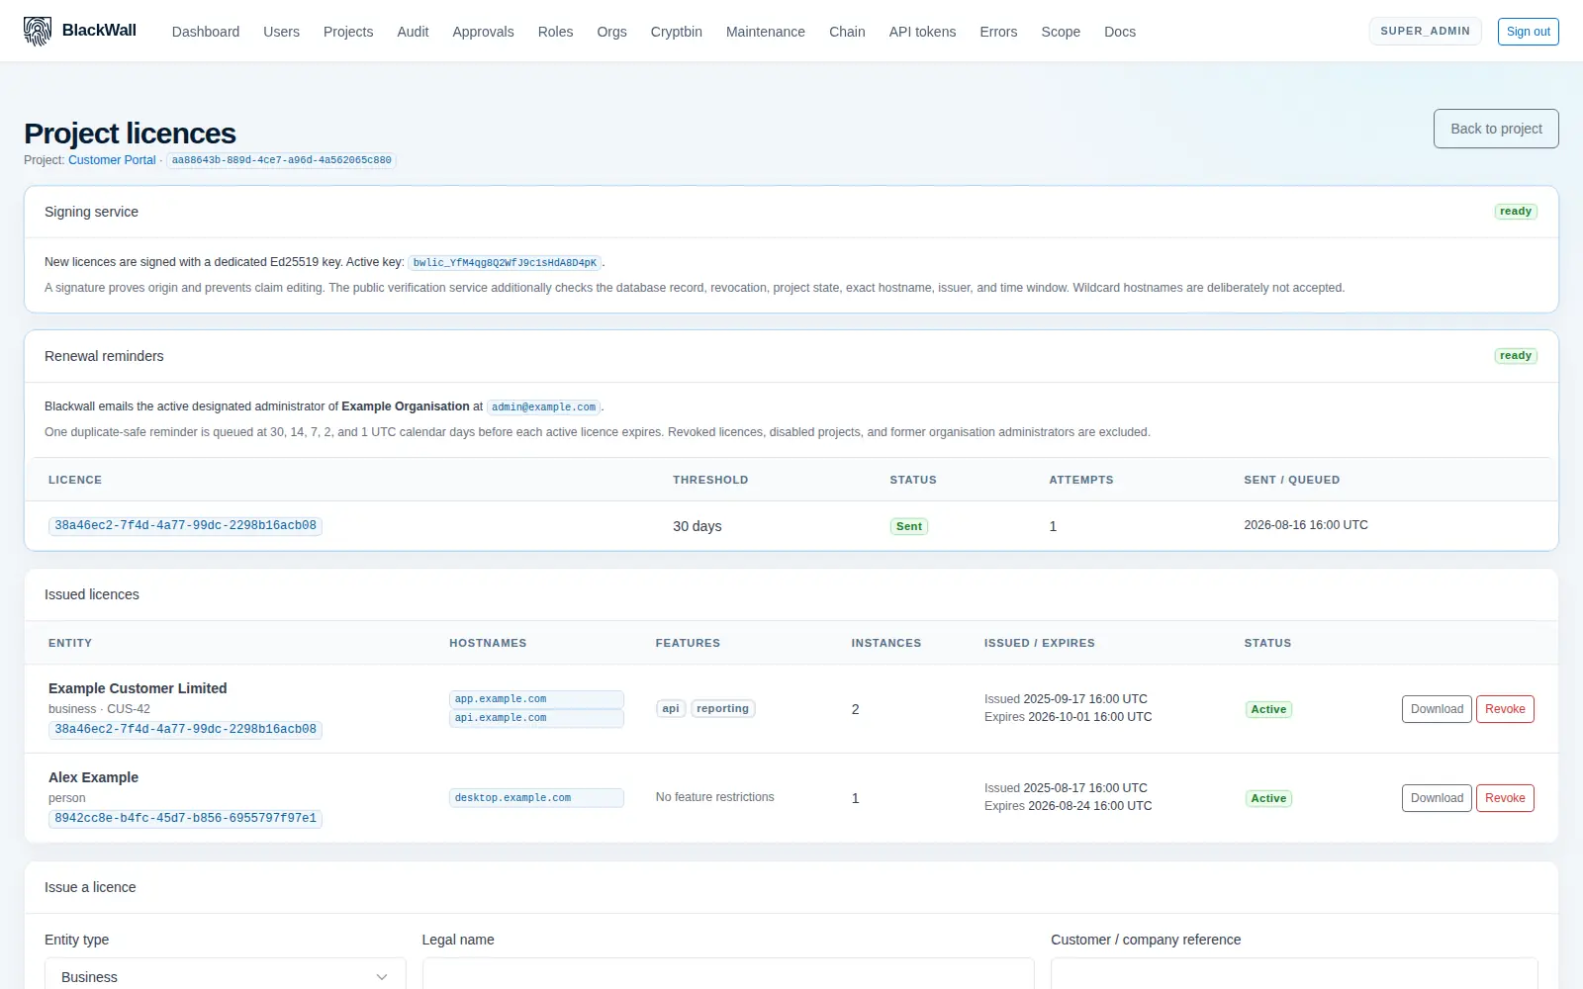Click the Renewal reminders ready badge
The width and height of the screenshot is (1583, 989).
point(1515,356)
